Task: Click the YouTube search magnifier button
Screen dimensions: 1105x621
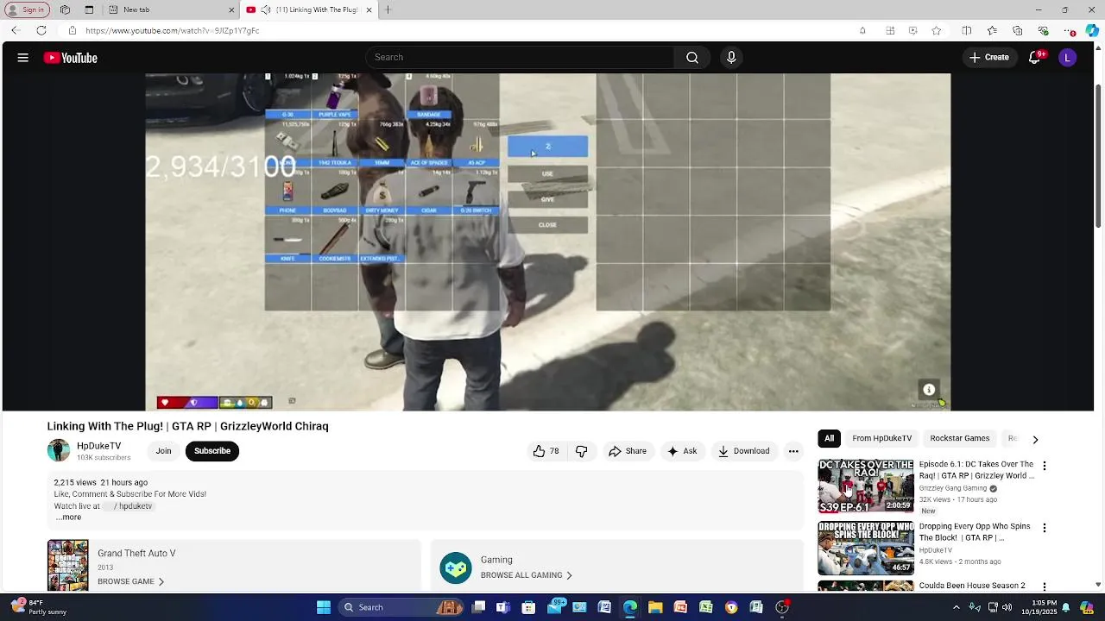Action: (x=692, y=58)
